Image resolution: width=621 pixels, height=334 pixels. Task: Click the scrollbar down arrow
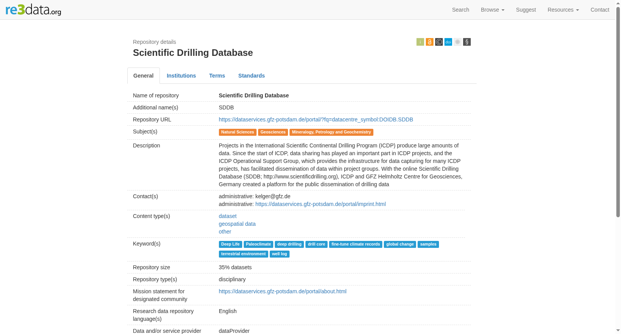[618, 331]
